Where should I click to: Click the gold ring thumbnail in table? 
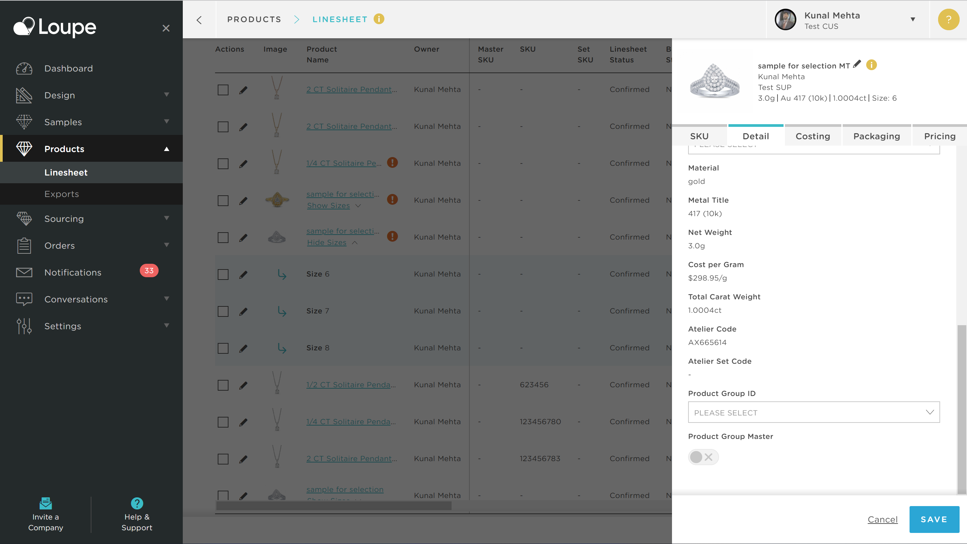[x=277, y=199]
